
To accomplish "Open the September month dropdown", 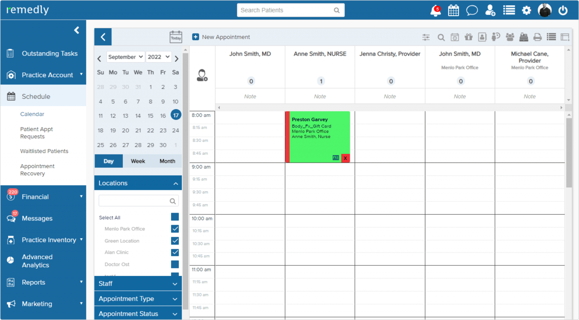I will [x=126, y=57].
